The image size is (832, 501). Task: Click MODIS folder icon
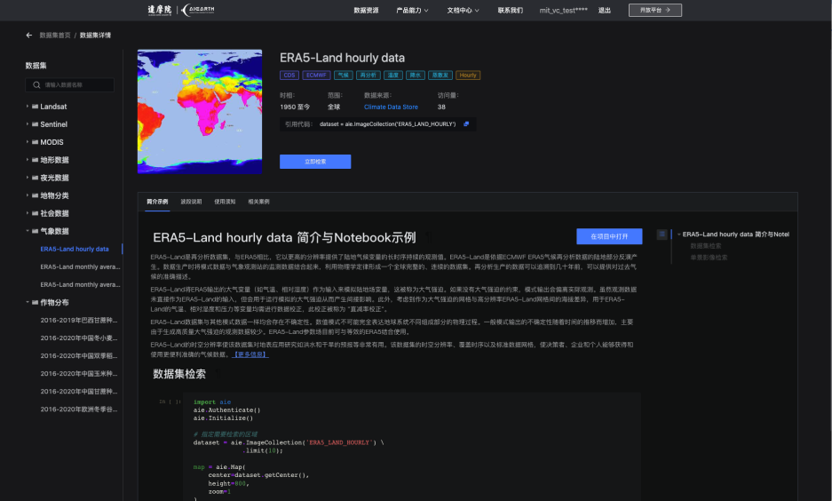pyautogui.click(x=35, y=142)
